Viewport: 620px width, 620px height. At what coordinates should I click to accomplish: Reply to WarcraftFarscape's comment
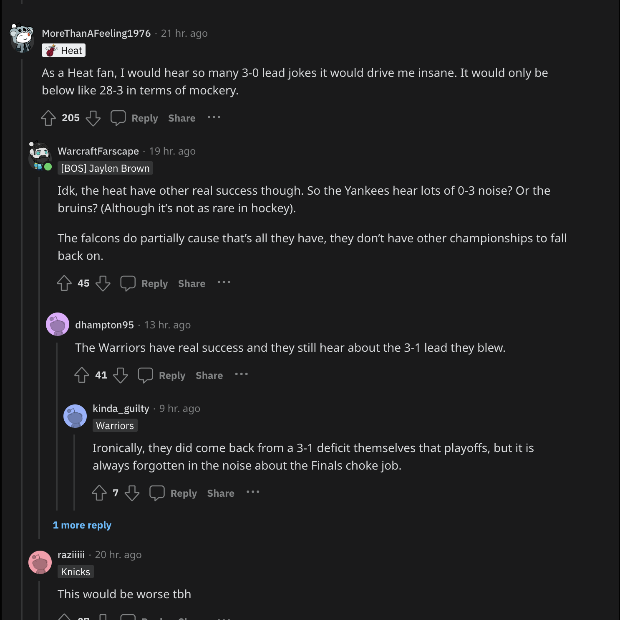click(145, 283)
